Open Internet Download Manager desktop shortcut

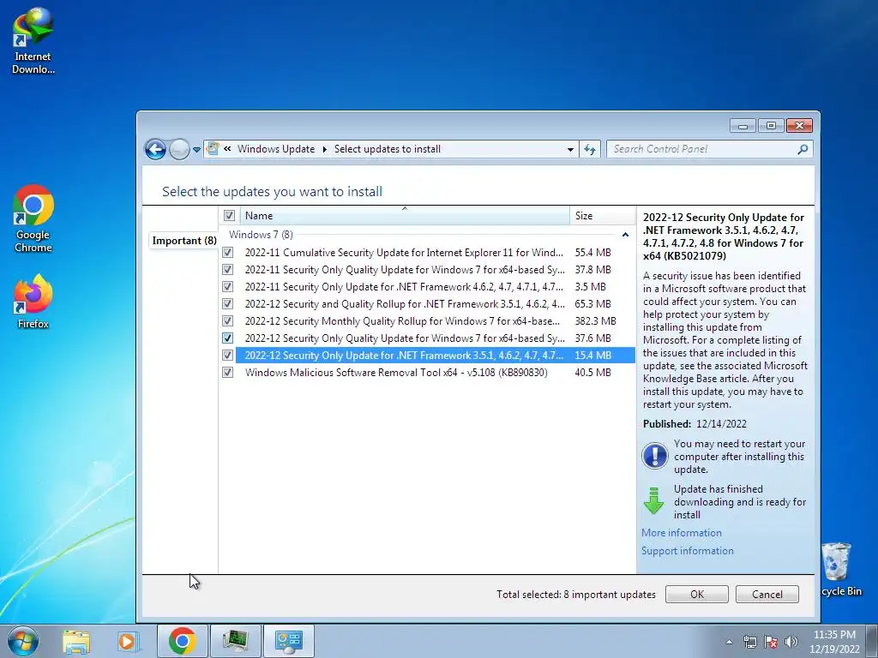click(x=33, y=41)
